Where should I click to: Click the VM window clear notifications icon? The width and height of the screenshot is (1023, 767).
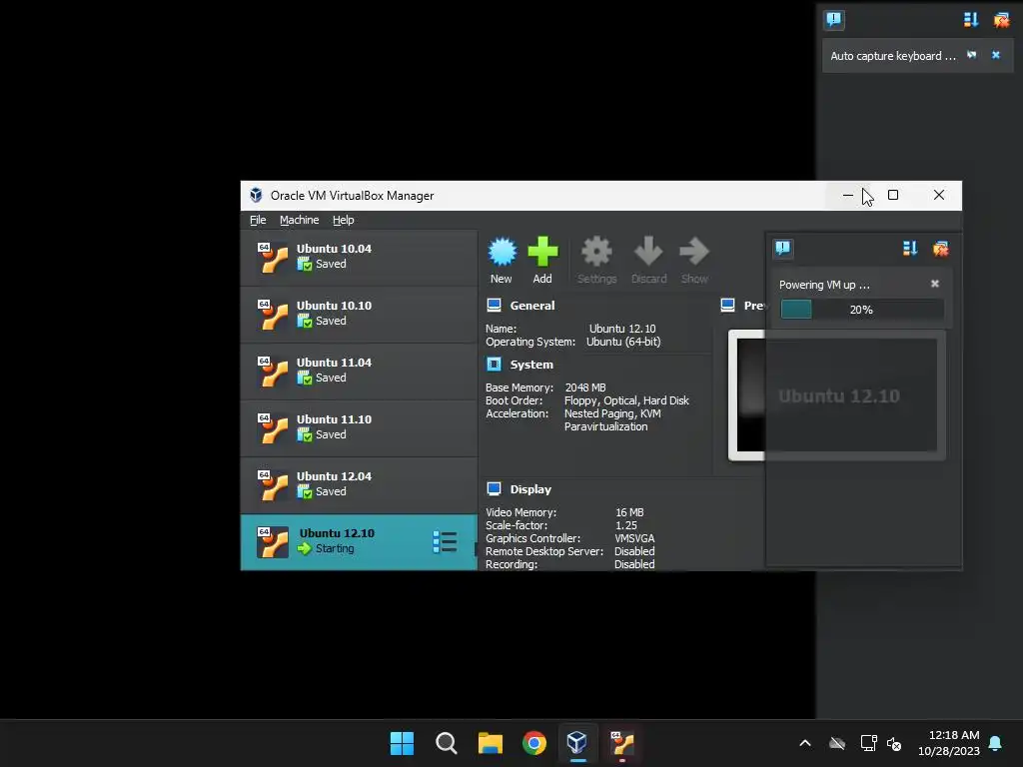pos(1001,20)
